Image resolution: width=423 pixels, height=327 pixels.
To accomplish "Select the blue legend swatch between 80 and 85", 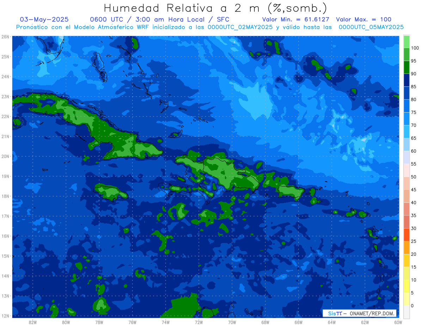I will [x=406, y=93].
